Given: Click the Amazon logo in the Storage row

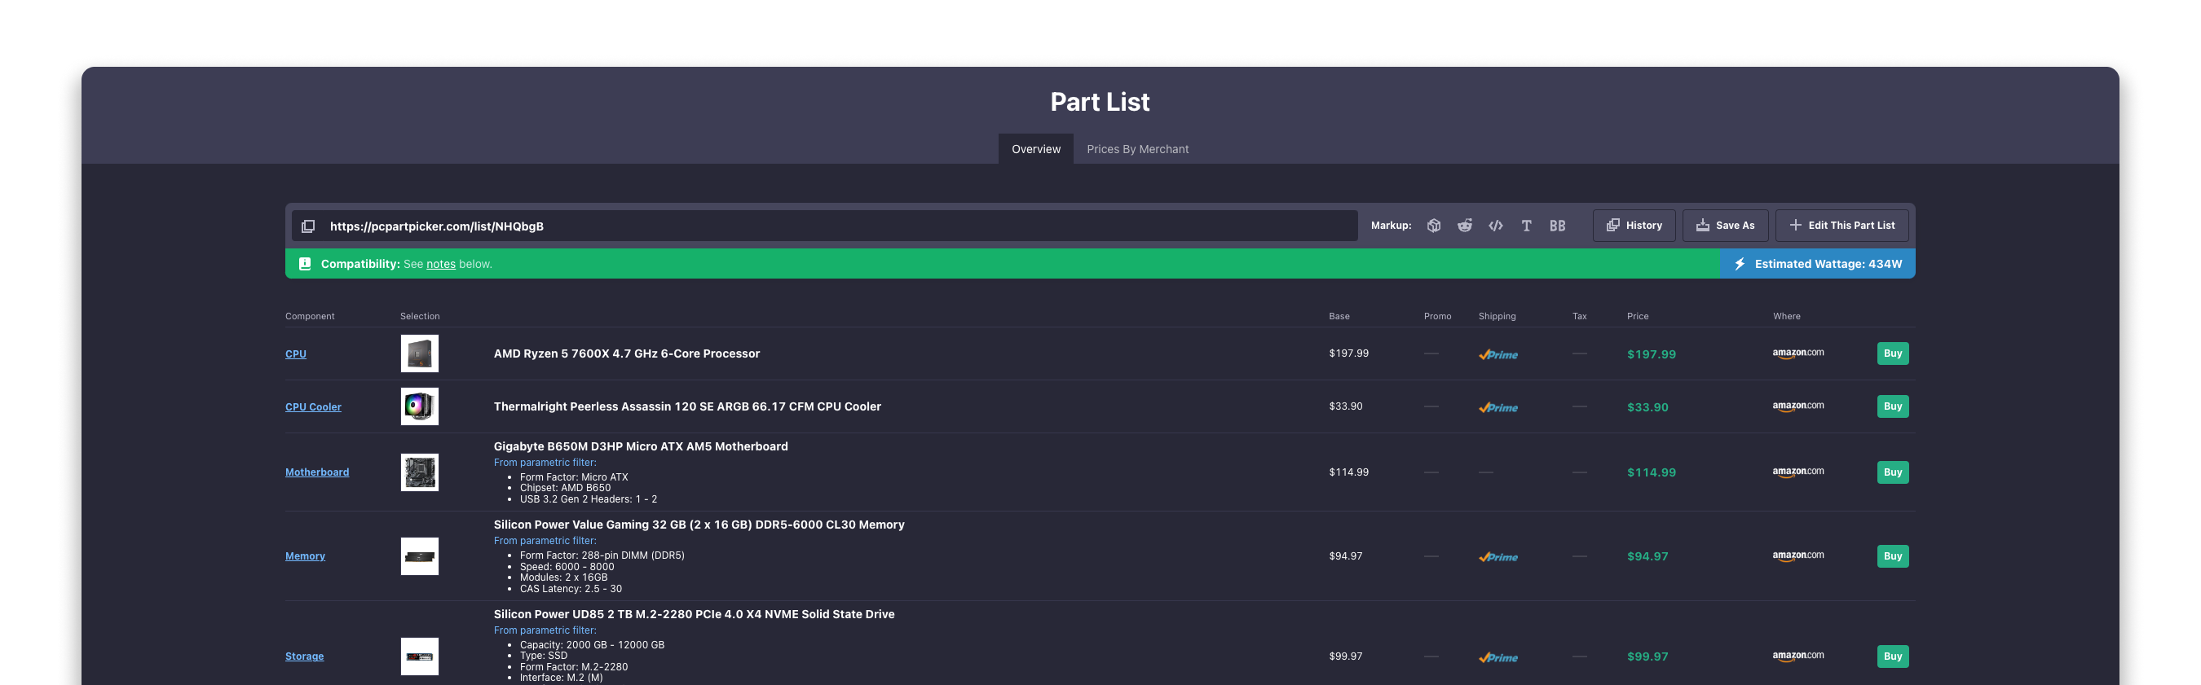Looking at the screenshot, I should [x=1797, y=656].
